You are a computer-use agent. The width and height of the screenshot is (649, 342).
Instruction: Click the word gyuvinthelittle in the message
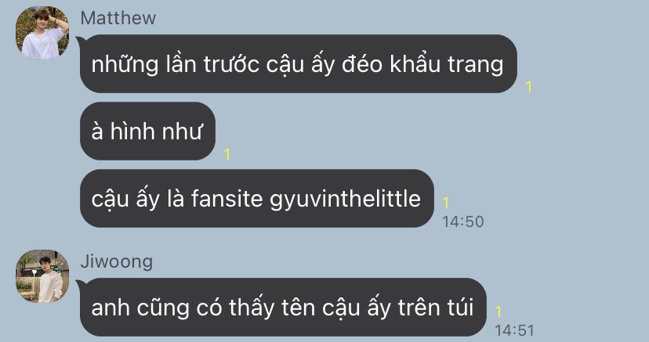coord(345,200)
